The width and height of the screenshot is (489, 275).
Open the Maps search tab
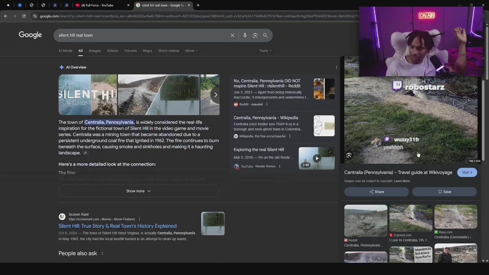[147, 51]
